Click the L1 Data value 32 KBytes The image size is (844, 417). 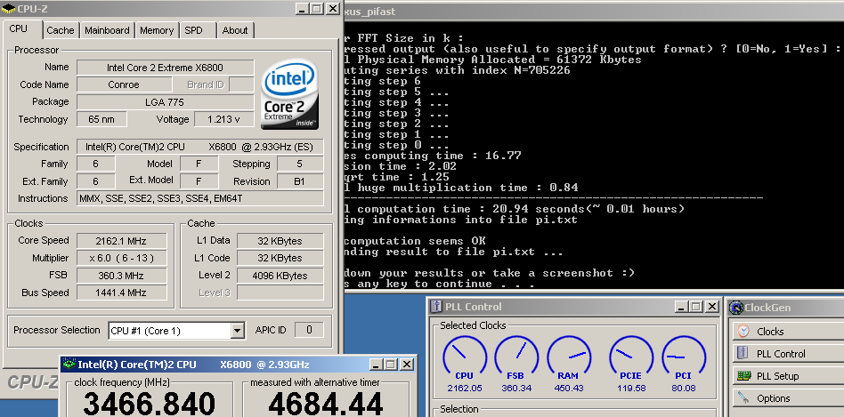click(x=280, y=241)
